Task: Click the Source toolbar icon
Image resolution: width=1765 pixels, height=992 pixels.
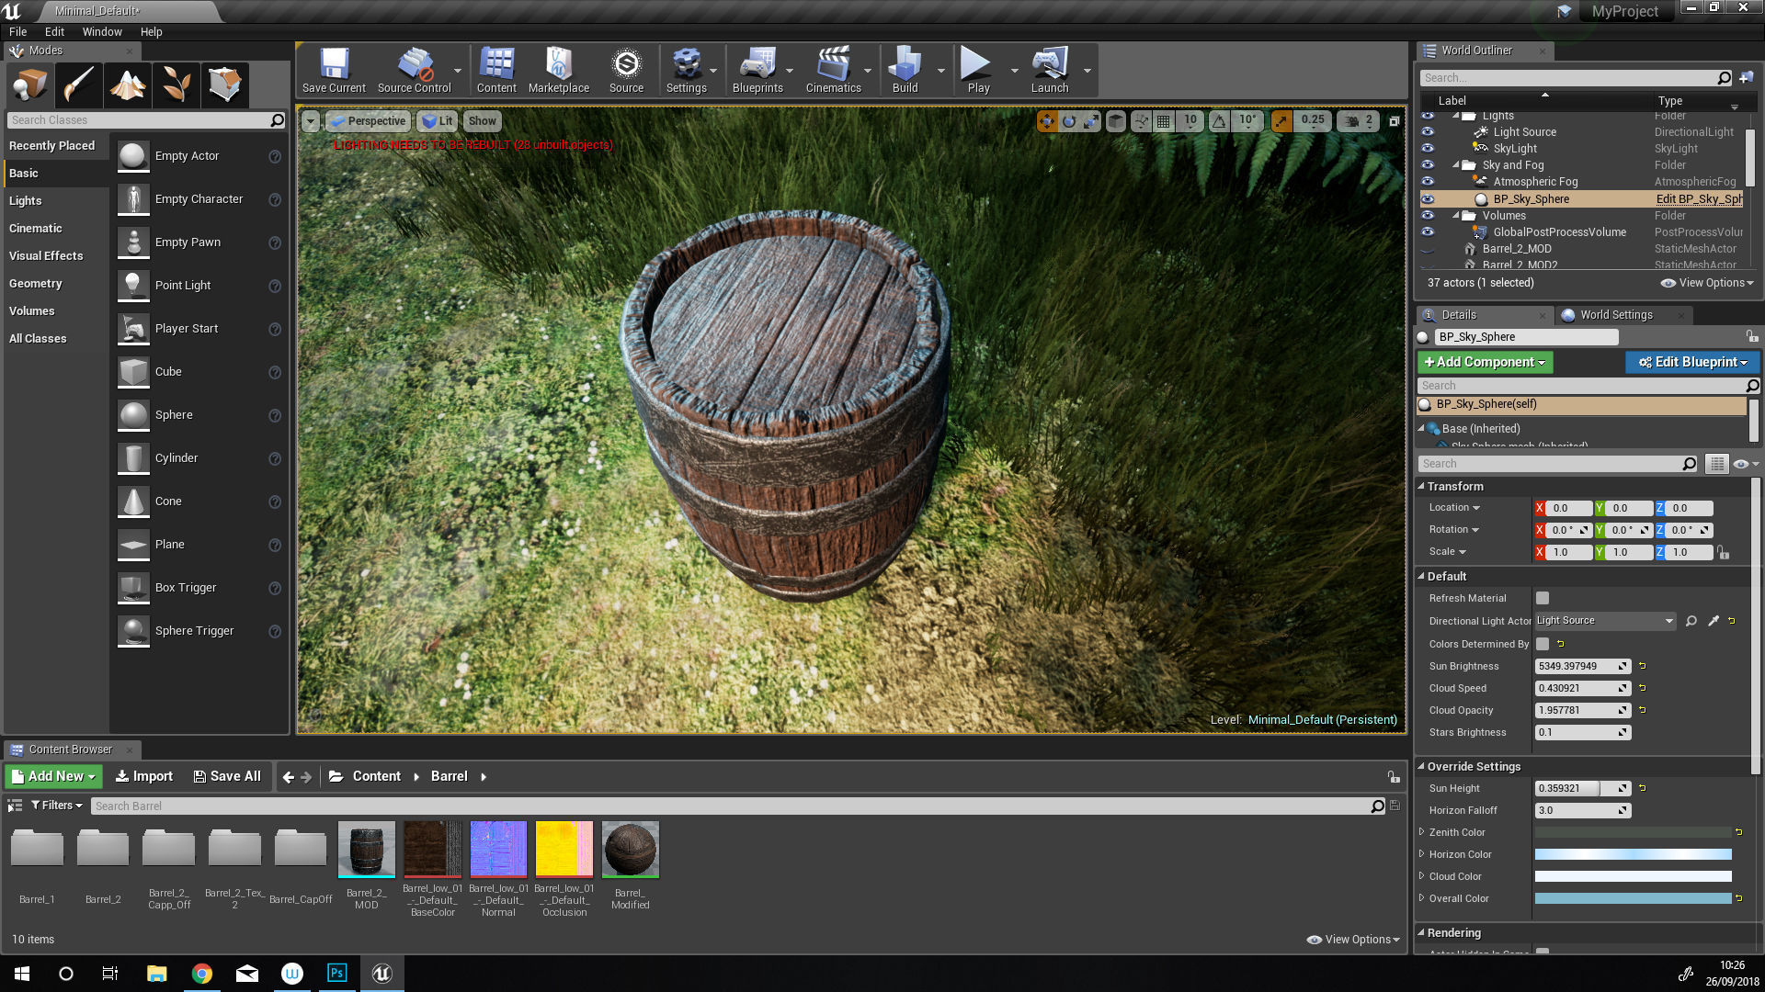Action: click(x=626, y=71)
